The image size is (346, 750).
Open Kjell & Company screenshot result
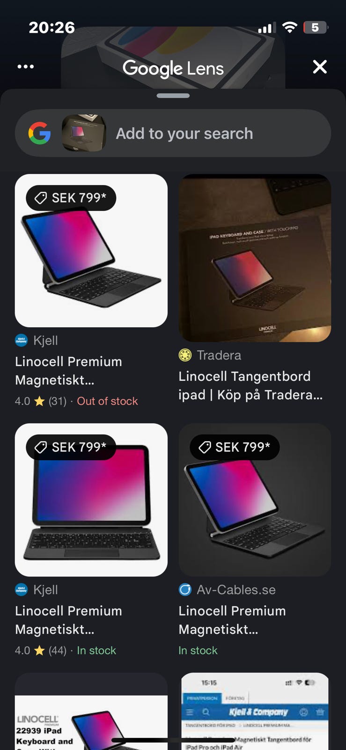click(255, 712)
